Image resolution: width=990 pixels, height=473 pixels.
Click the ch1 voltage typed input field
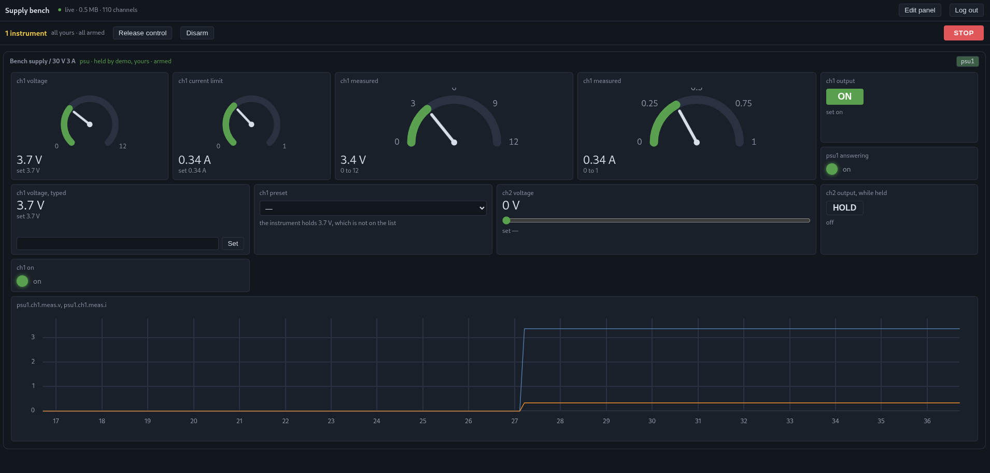tap(118, 243)
